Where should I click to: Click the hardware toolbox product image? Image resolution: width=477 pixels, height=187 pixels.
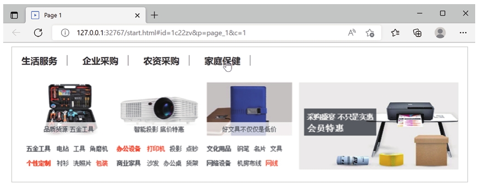coord(69,106)
